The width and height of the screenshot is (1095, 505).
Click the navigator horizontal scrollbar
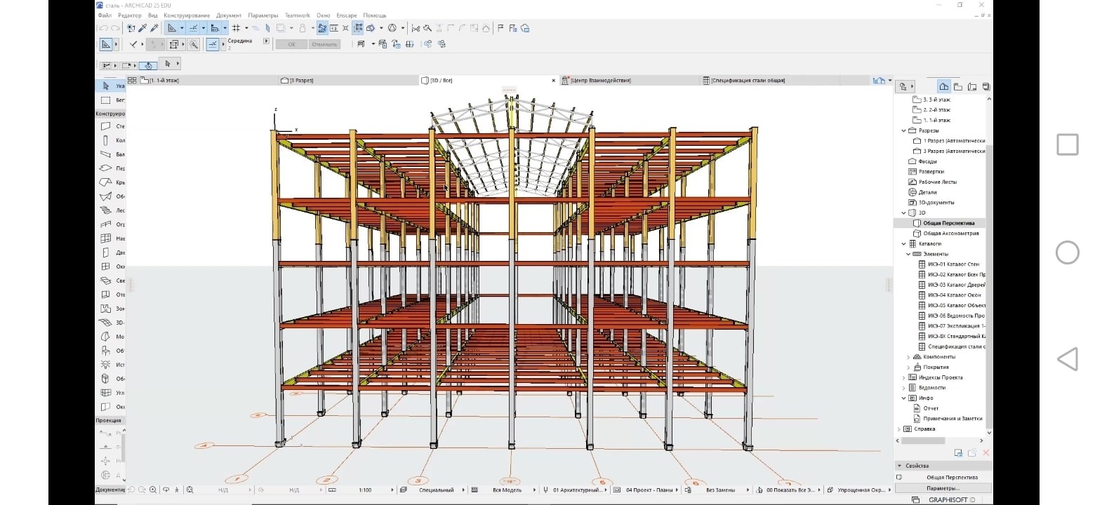tap(922, 440)
